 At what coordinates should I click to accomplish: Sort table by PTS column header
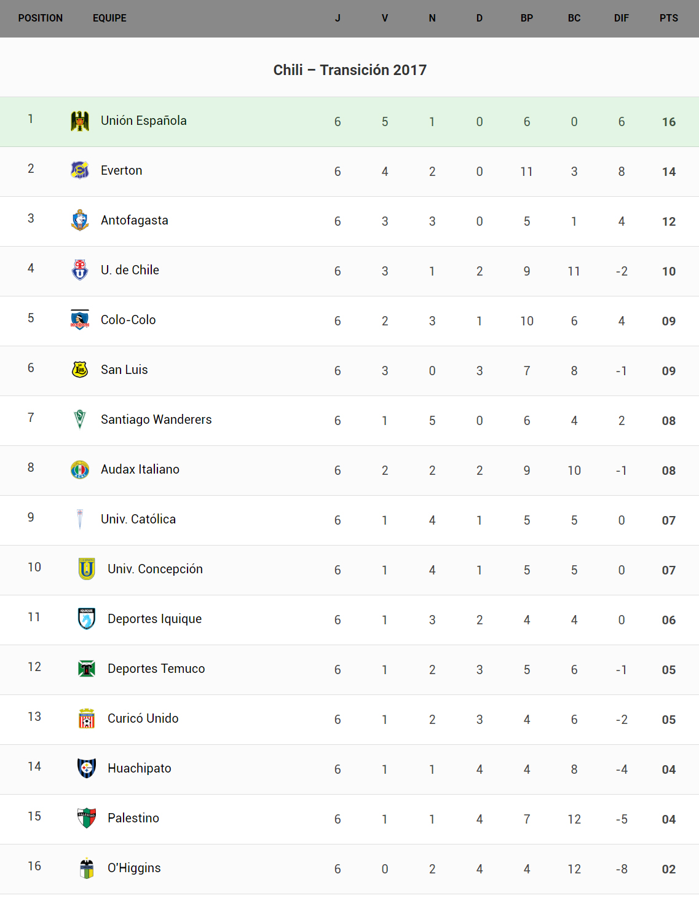pyautogui.click(x=669, y=18)
